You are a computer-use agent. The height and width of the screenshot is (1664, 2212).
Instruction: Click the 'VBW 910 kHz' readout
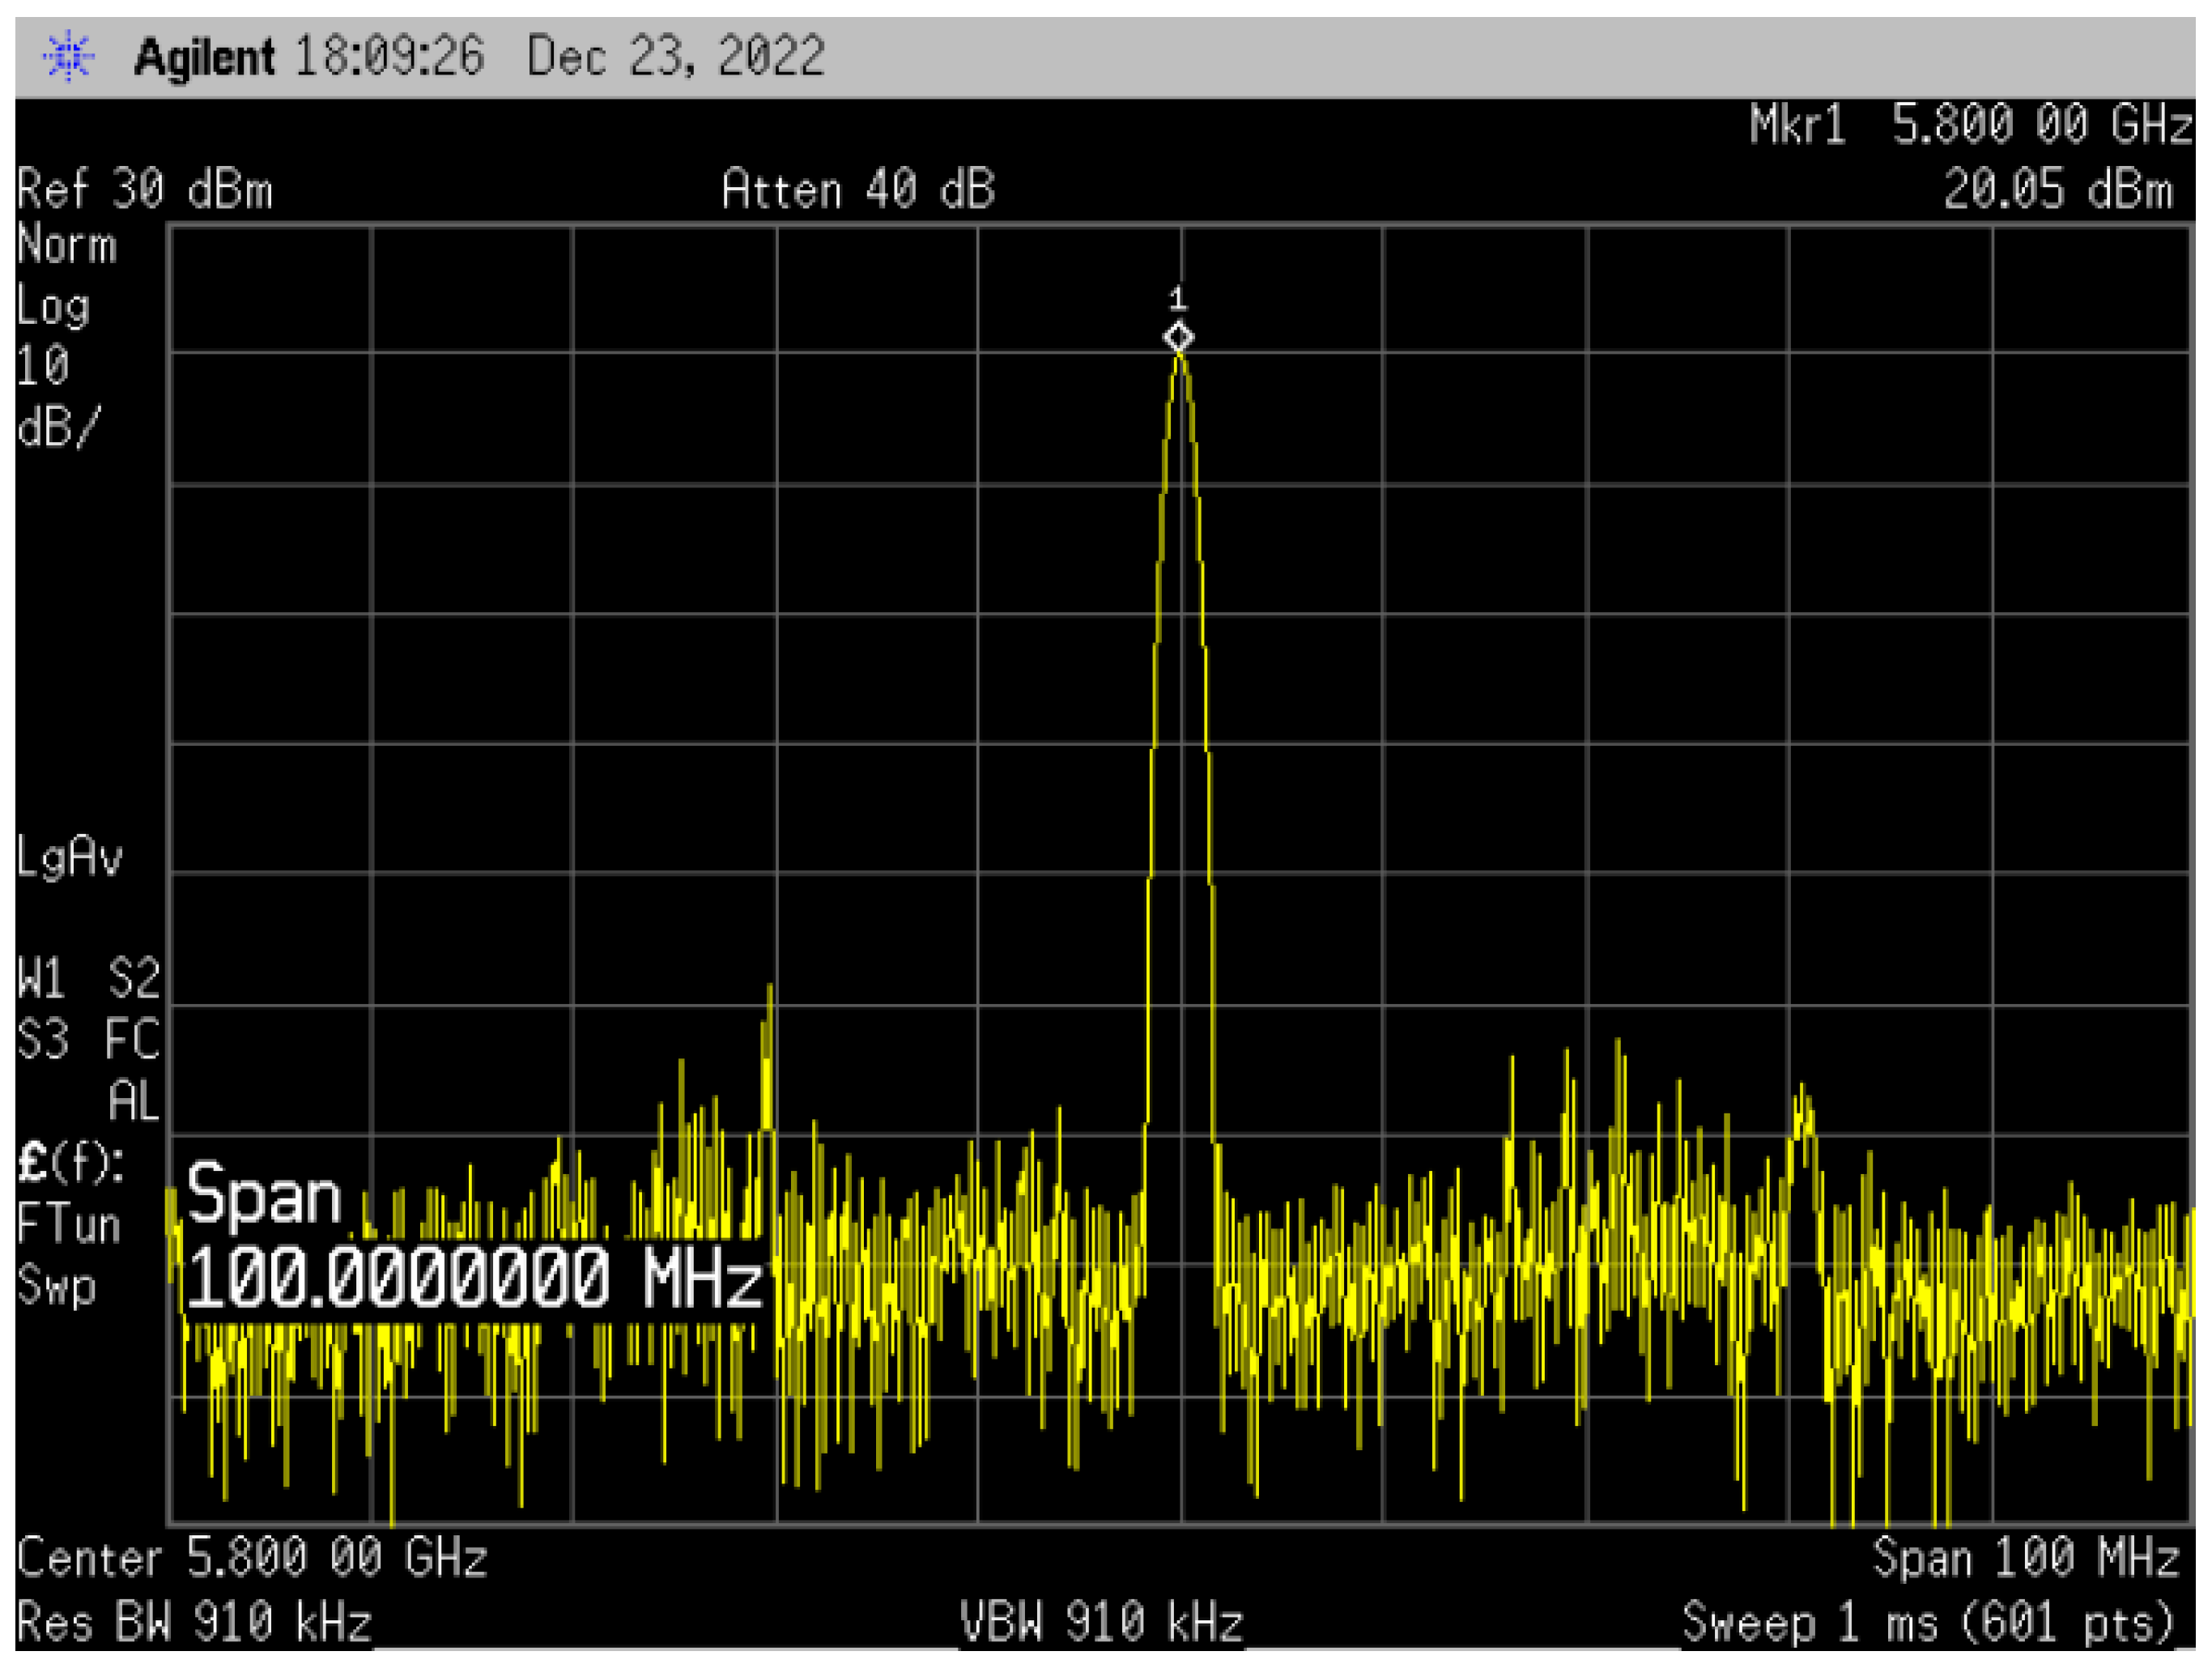coord(1101,1622)
